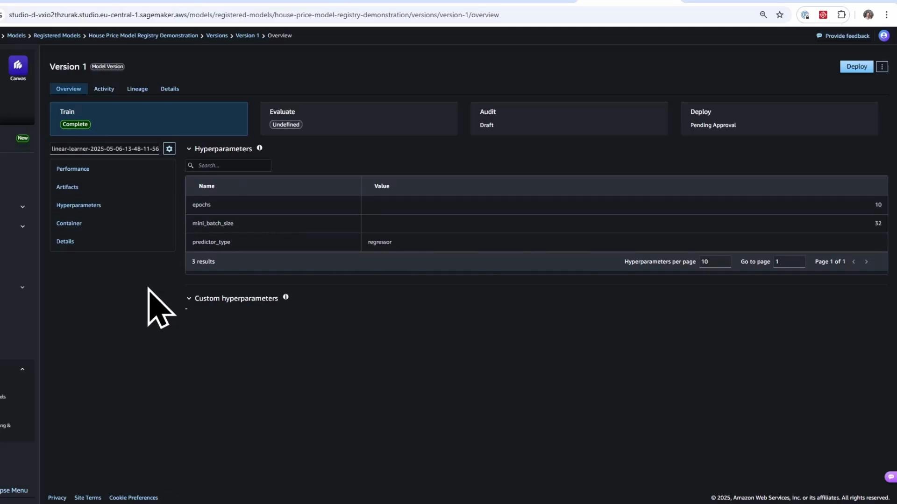The width and height of the screenshot is (897, 504).
Task: Open the Site Terms footer link
Action: click(x=88, y=498)
